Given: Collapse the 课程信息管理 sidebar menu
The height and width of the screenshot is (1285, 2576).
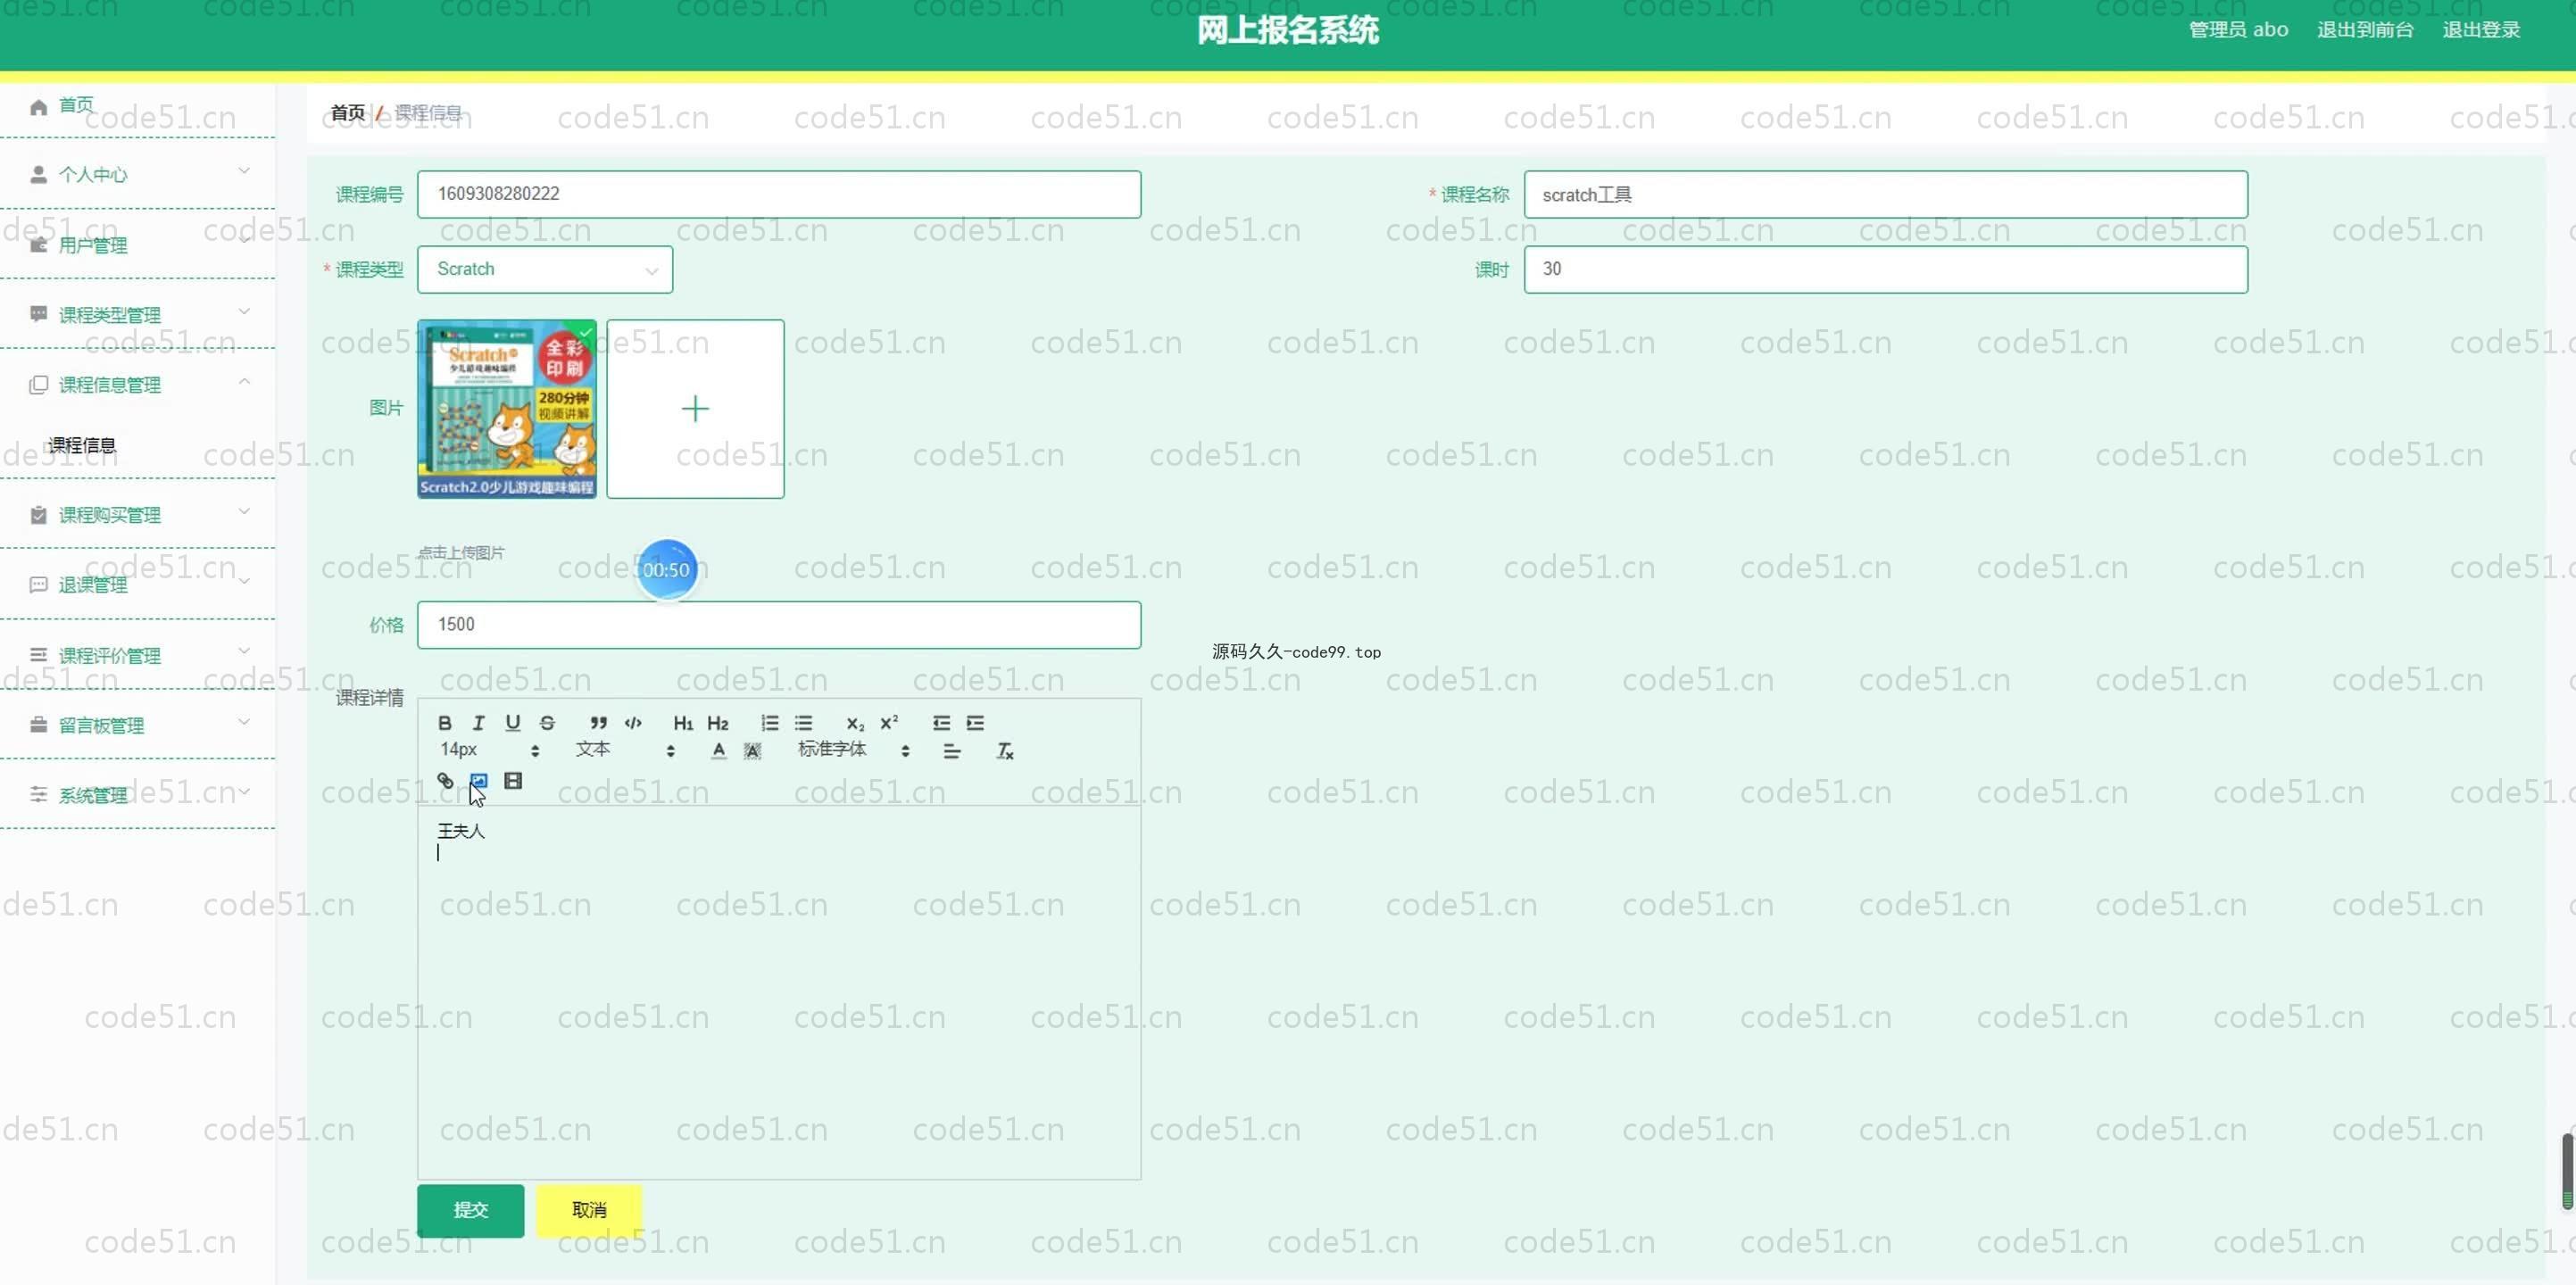Looking at the screenshot, I should tap(138, 385).
